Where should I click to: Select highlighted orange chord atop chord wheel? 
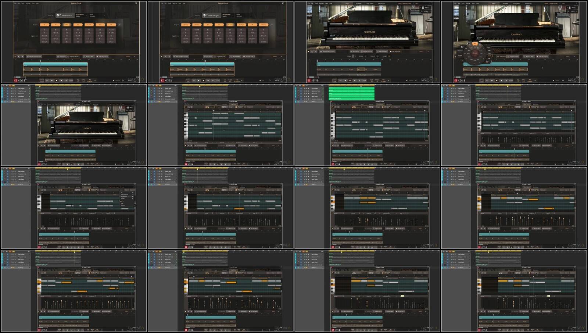coord(475,44)
